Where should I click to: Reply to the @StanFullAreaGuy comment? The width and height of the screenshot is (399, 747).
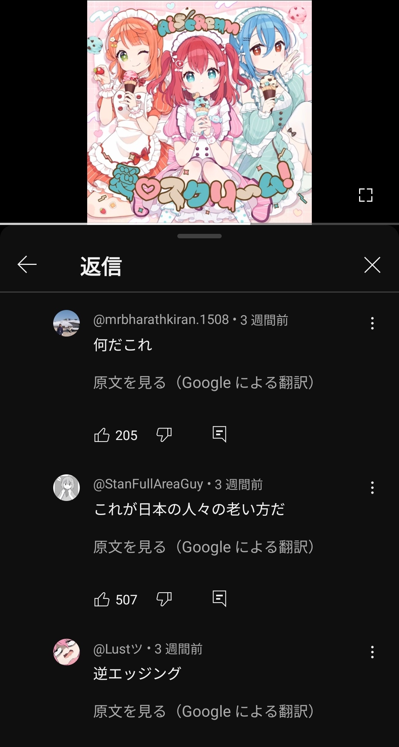(x=219, y=598)
